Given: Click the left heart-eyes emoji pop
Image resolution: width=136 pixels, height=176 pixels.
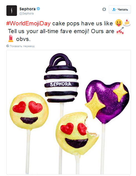Looking at the screenshot, I should point(29,112).
